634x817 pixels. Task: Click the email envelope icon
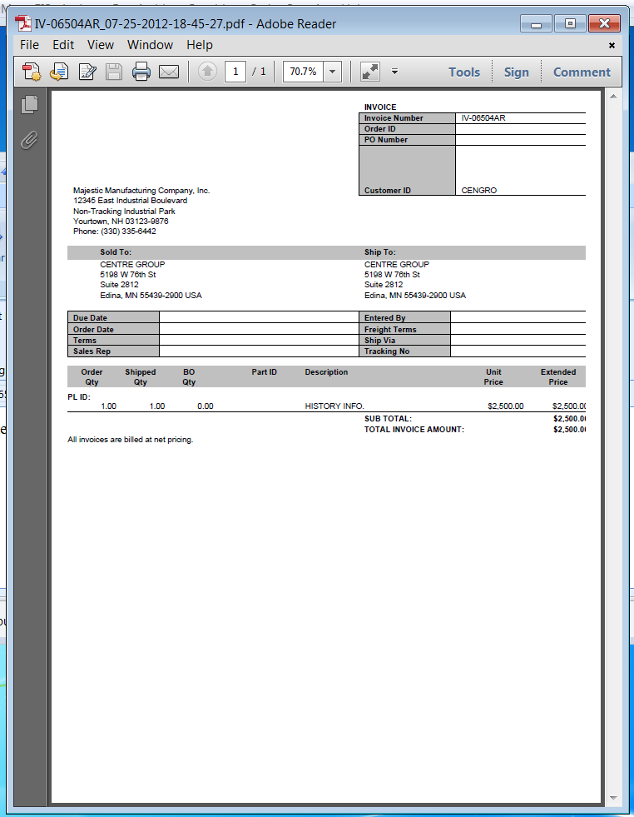169,72
